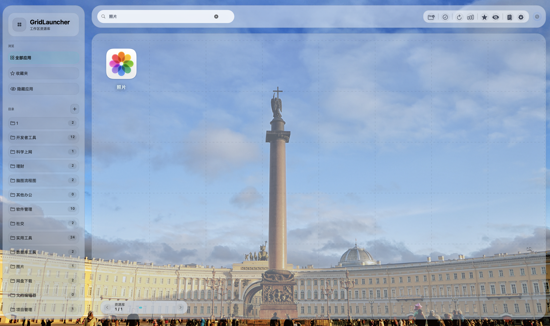Screen dimensions: 550x326
Task: Open the 文档编辑器 folder
Action: [43, 295]
